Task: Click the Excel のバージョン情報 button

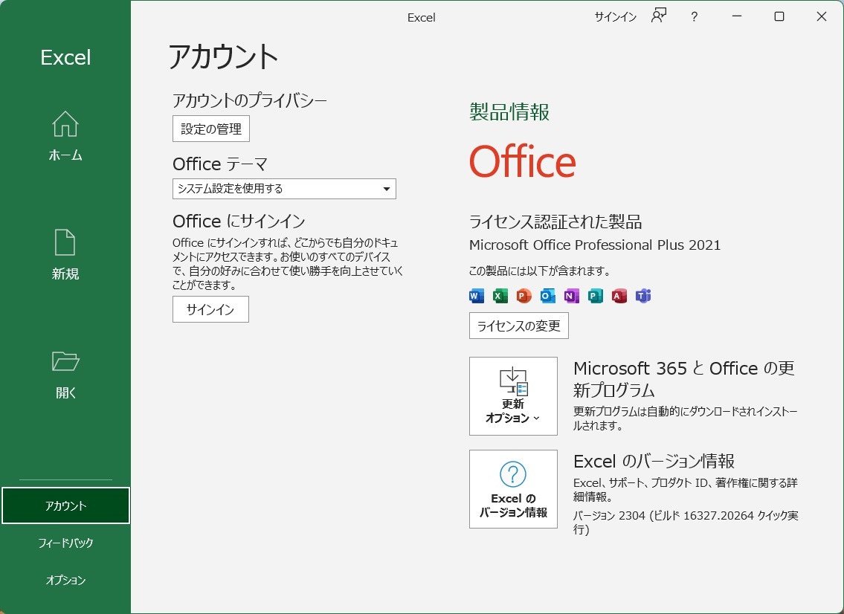Action: coord(513,489)
